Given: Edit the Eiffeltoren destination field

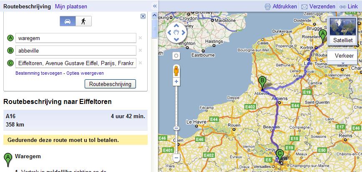Looking at the screenshot, I should [x=76, y=63].
